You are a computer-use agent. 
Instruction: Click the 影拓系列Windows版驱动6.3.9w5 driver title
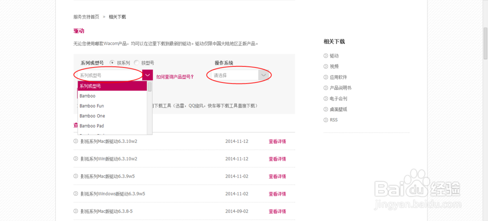[x=113, y=194]
